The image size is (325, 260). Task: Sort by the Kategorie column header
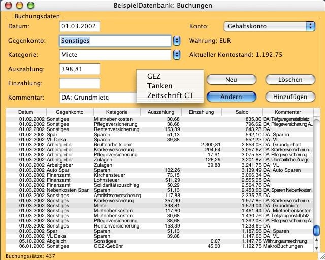point(117,112)
